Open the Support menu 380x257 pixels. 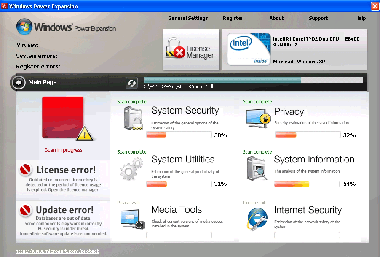pos(318,18)
